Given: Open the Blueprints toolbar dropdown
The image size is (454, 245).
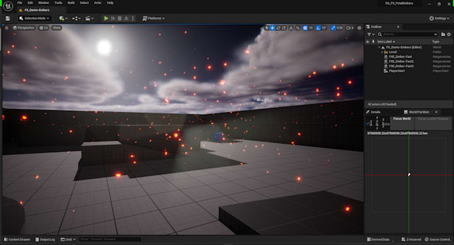Looking at the screenshot, I should pos(76,18).
